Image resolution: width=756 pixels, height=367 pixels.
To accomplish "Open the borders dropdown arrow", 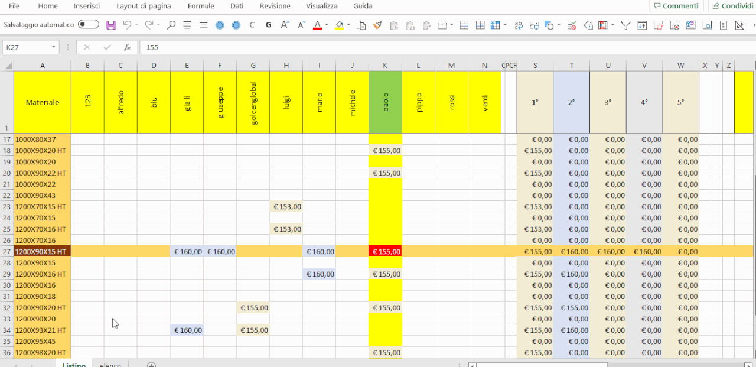I will click(x=452, y=25).
